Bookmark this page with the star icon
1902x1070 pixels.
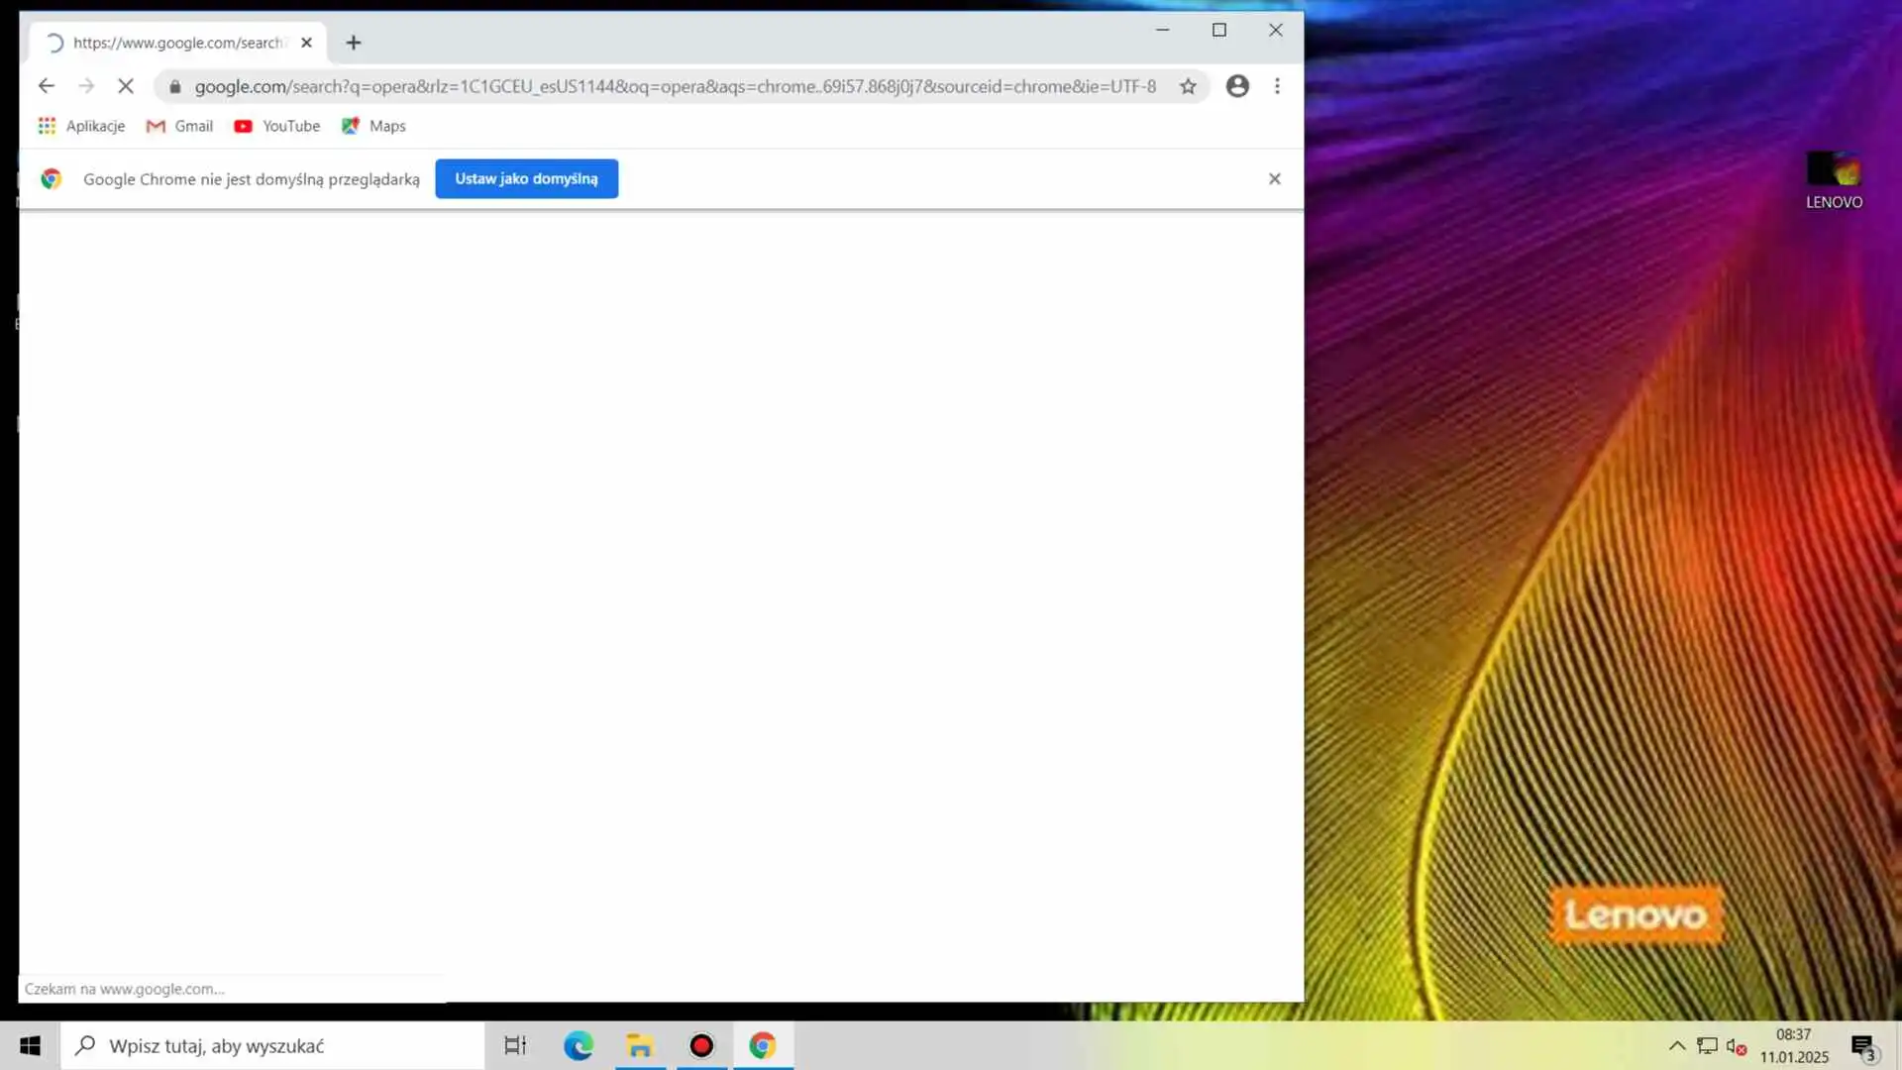click(x=1188, y=86)
